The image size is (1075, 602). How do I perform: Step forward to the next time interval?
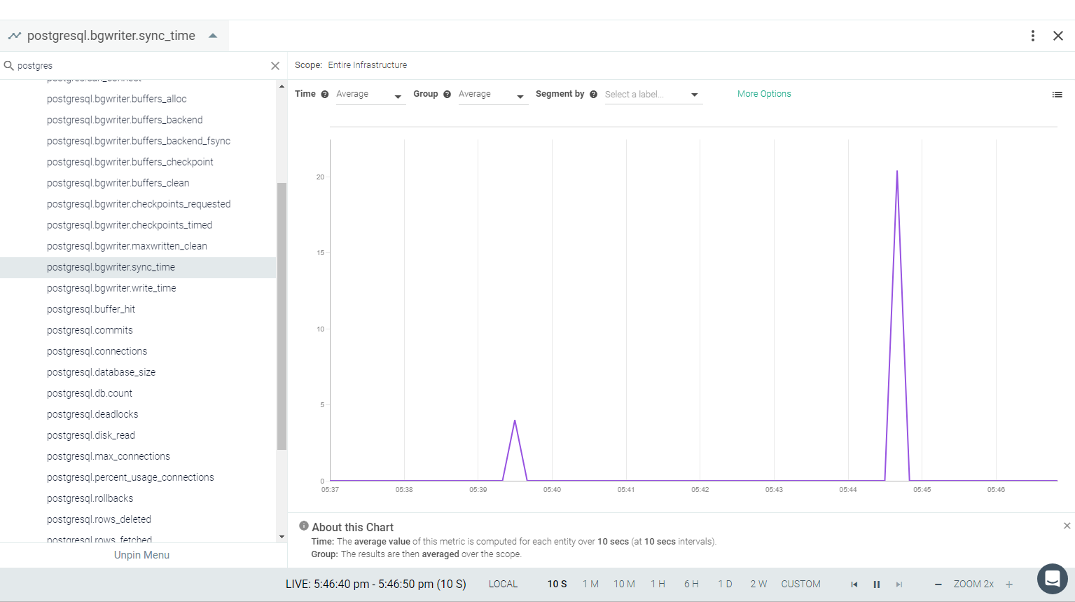pos(899,584)
